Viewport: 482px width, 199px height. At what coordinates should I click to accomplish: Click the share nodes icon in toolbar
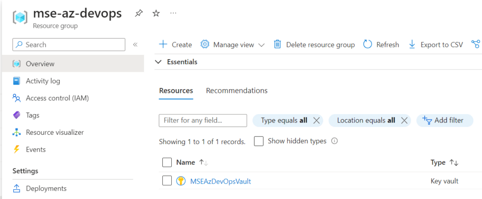click(x=475, y=45)
